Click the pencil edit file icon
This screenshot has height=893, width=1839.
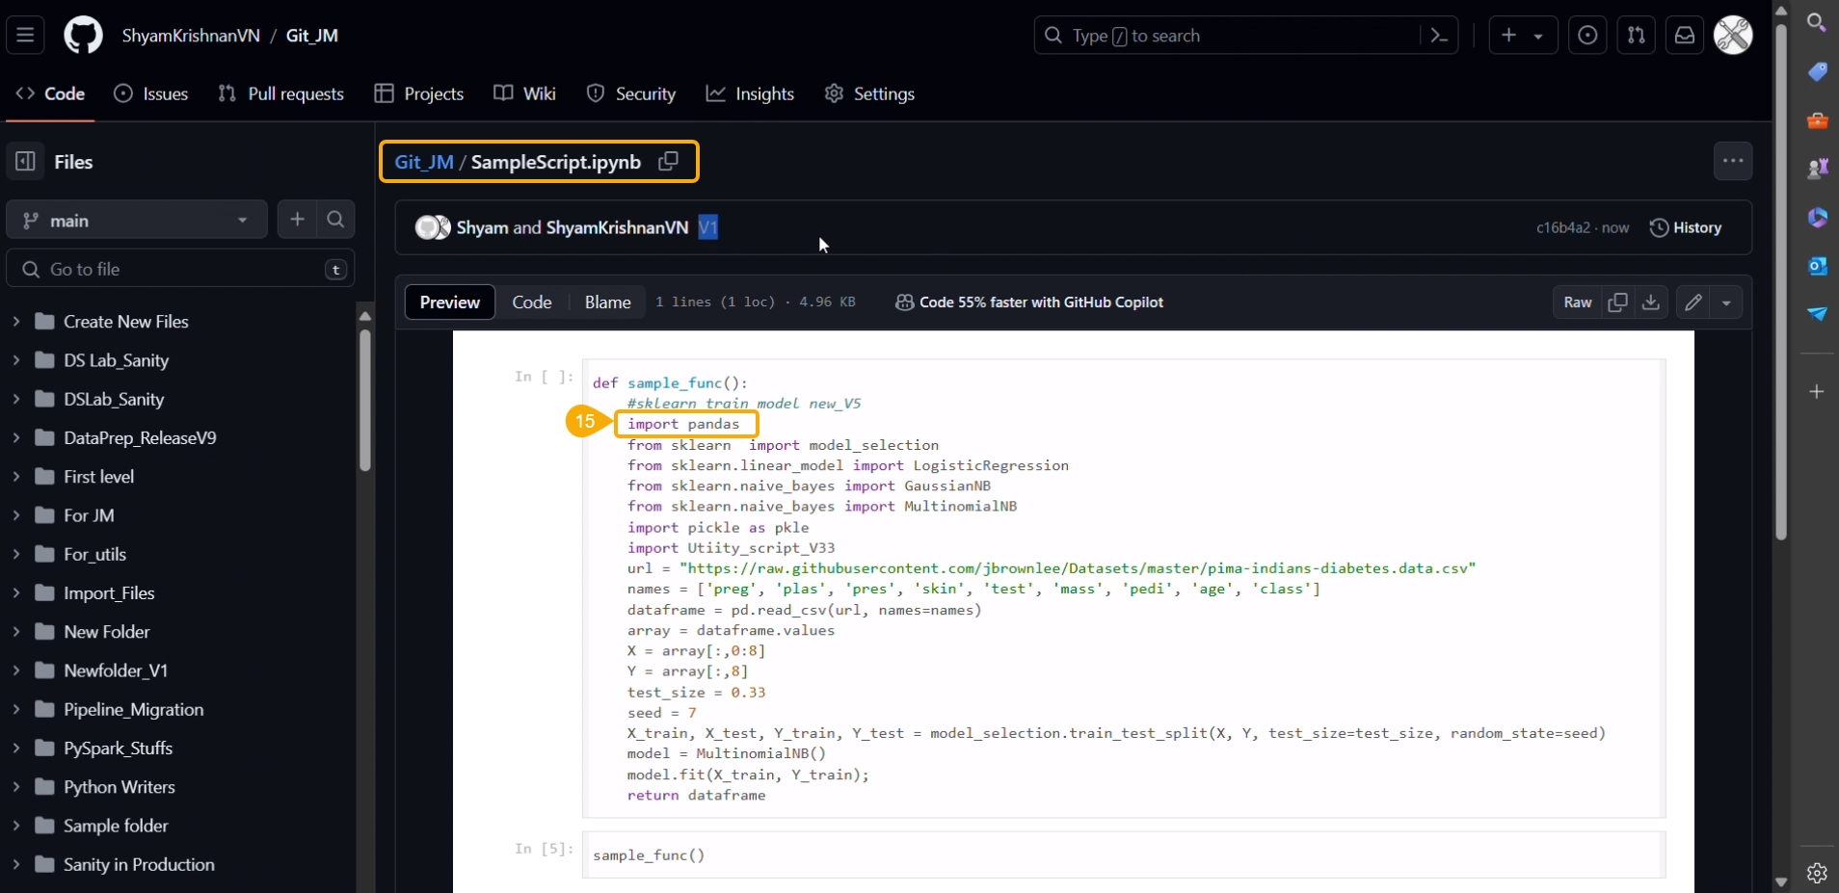point(1693,302)
